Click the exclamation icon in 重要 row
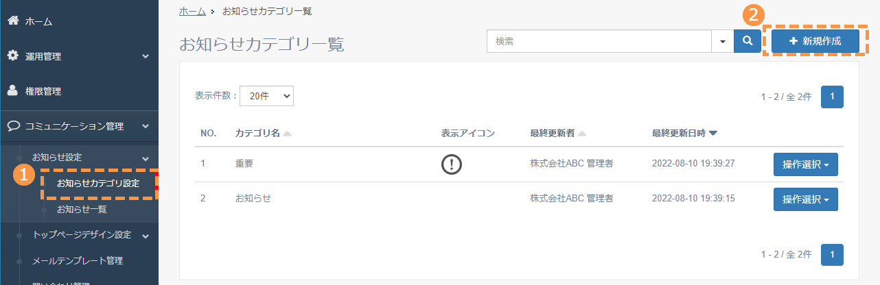The height and width of the screenshot is (285, 880). [x=452, y=164]
